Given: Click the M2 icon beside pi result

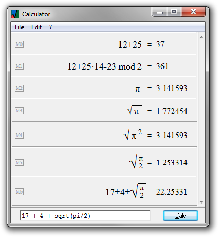Looking at the screenshot, I should point(19,88).
